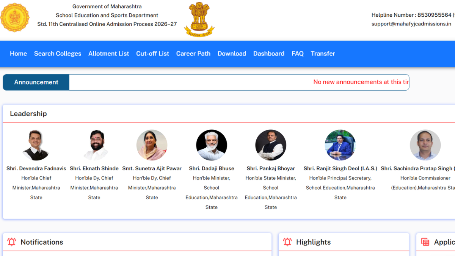Screen dimensions: 455x256
Task: Select Career Path in the navigation
Action: [x=193, y=53]
